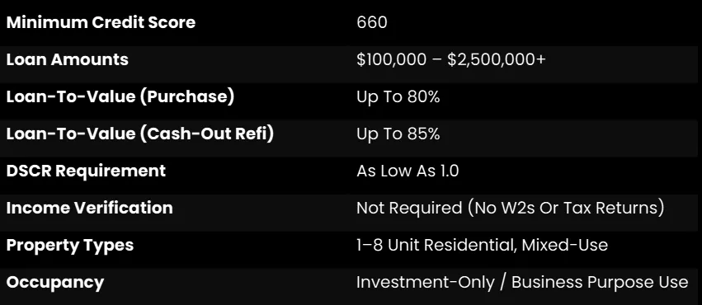The height and width of the screenshot is (305, 702).
Task: Select the $100,000 – $2,500,000+ value
Action: pos(451,59)
